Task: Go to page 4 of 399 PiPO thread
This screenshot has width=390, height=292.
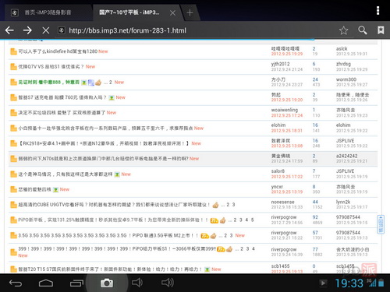Action: click(253, 248)
